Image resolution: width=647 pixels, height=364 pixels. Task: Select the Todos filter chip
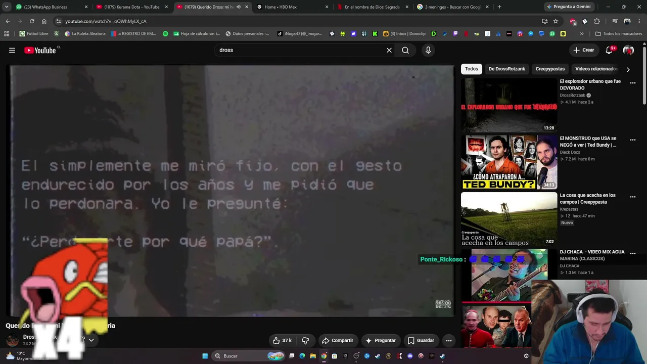coord(471,69)
